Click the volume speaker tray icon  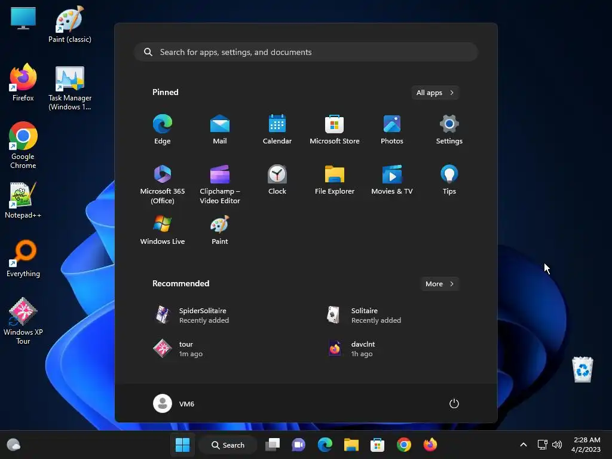tap(557, 445)
